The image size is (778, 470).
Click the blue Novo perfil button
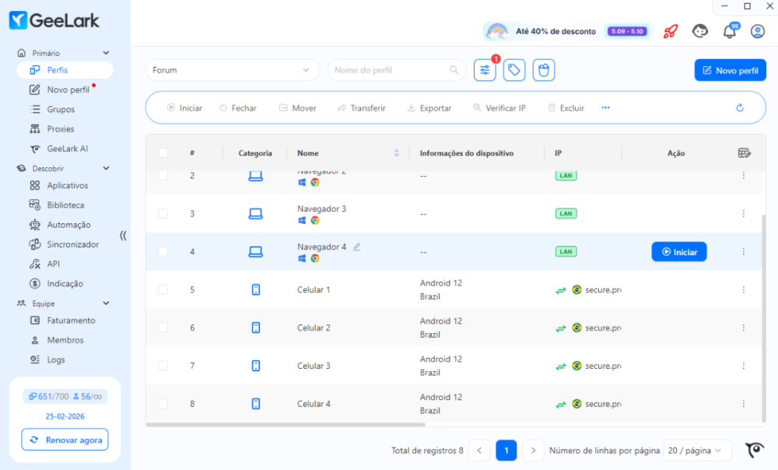[730, 71]
